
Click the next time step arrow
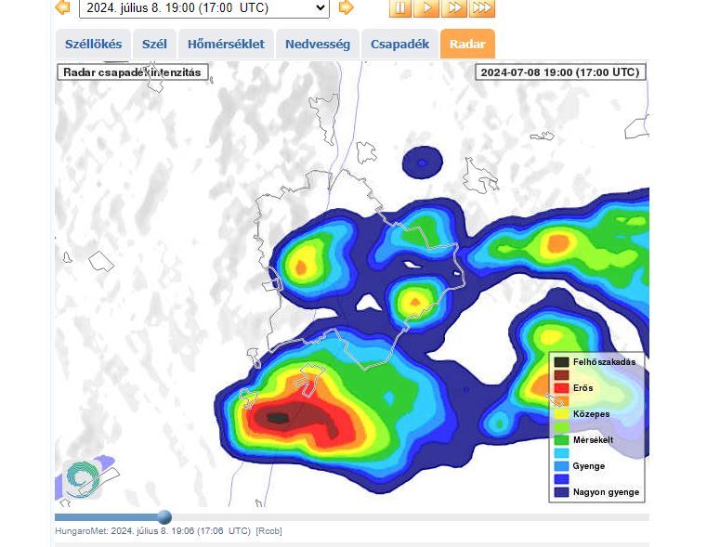pos(346,8)
